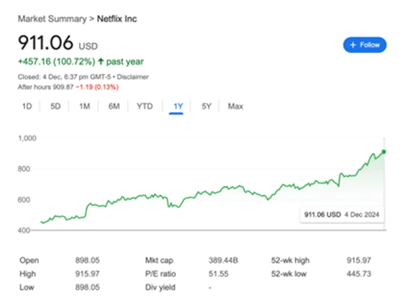Choose the YTD range tab
This screenshot has height=299, width=413.
(145, 106)
